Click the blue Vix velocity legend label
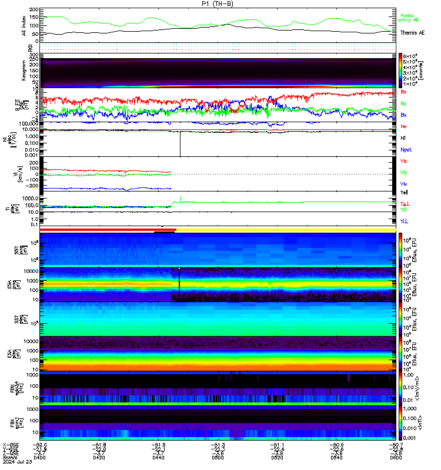The width and height of the screenshot is (441, 470). coord(403,184)
